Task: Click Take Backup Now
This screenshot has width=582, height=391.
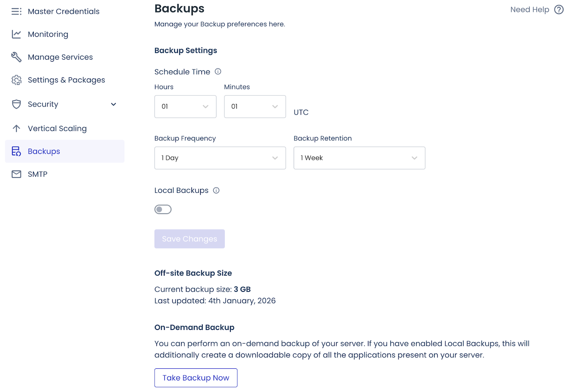Action: pos(196,378)
